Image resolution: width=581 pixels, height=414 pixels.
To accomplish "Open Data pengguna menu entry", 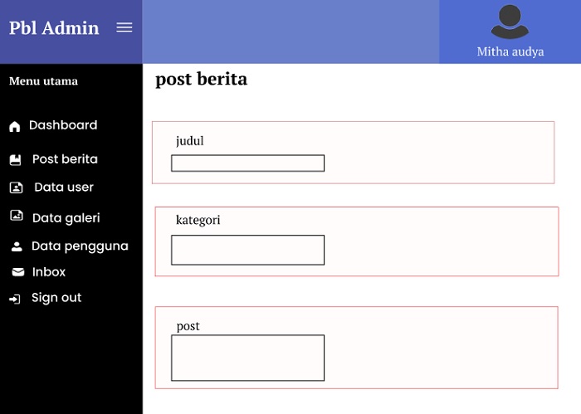I will pos(80,246).
